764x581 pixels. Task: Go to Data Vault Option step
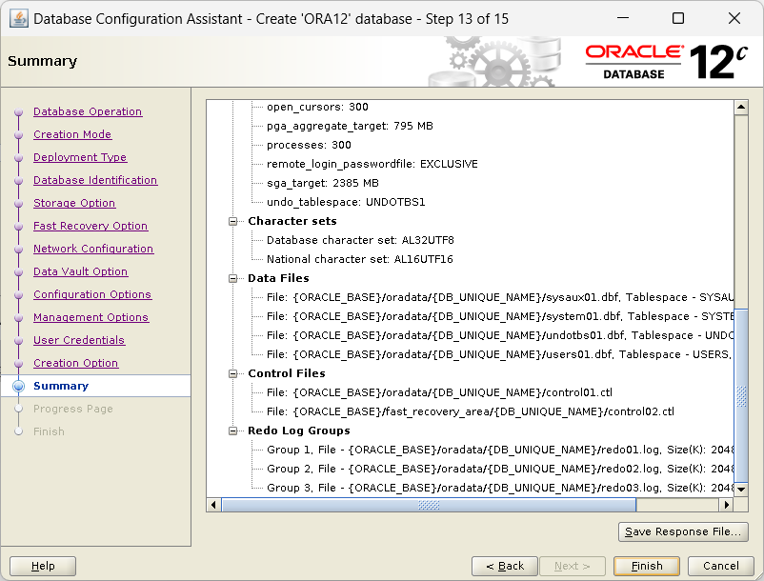[x=80, y=271]
